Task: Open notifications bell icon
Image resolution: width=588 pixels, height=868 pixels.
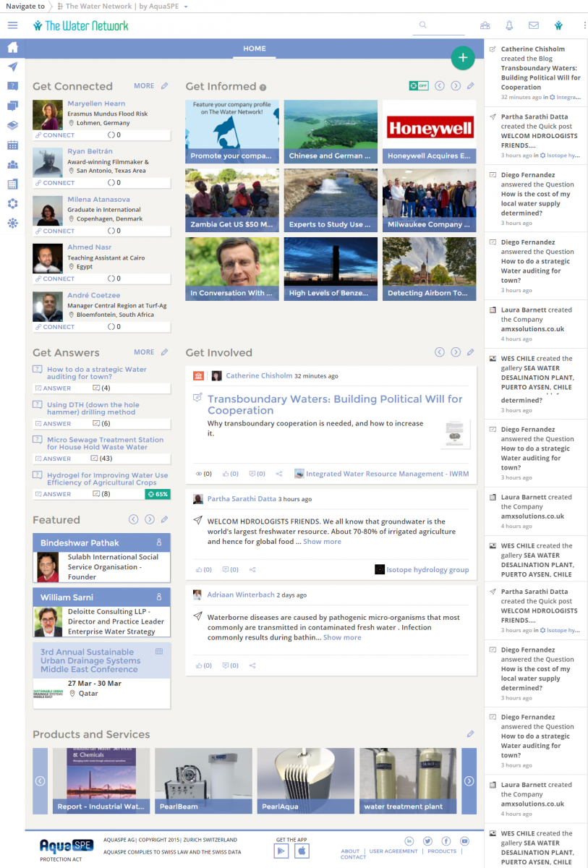Action: pos(509,25)
